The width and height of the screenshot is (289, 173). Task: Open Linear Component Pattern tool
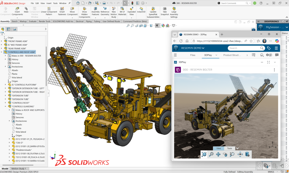click(x=49, y=11)
